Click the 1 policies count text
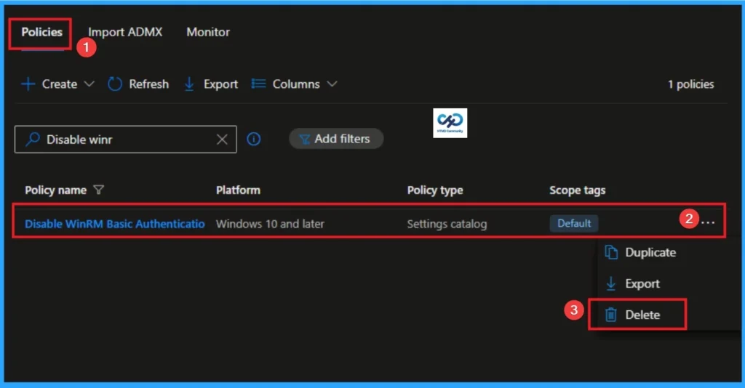 click(x=691, y=84)
